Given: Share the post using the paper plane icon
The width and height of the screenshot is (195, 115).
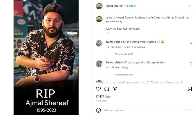Looking at the screenshot, I should [x=115, y=89].
